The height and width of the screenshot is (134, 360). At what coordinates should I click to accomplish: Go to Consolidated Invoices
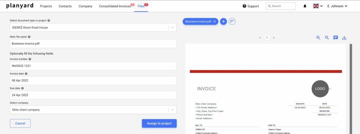(x=115, y=6)
